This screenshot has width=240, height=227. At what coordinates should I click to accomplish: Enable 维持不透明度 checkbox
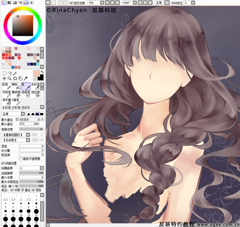click(x=21, y=158)
